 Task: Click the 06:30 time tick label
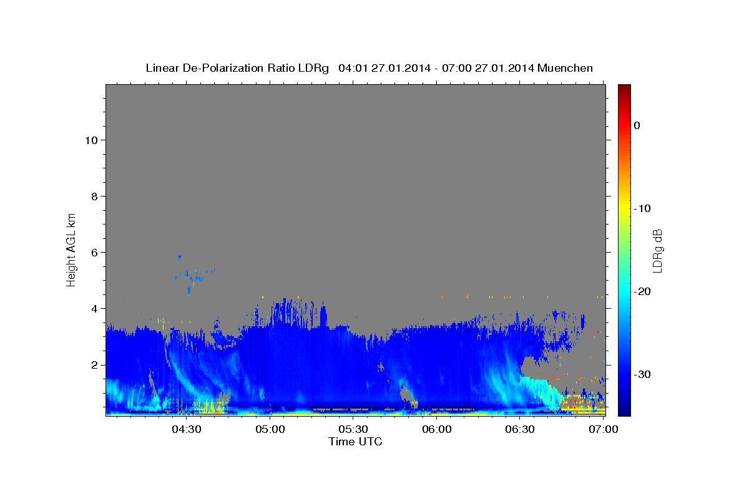pos(520,429)
